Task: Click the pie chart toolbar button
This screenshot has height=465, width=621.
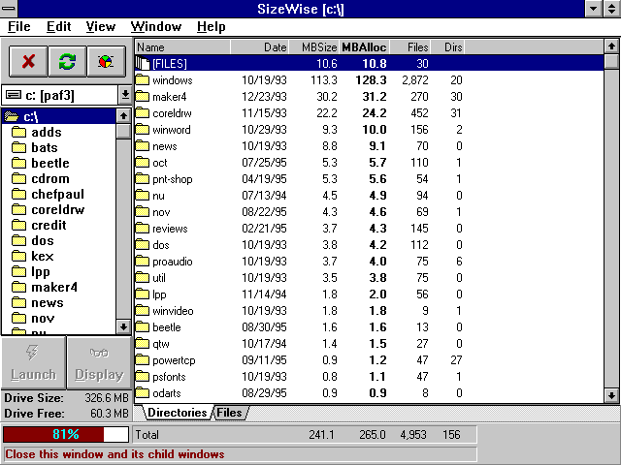Action: point(105,61)
